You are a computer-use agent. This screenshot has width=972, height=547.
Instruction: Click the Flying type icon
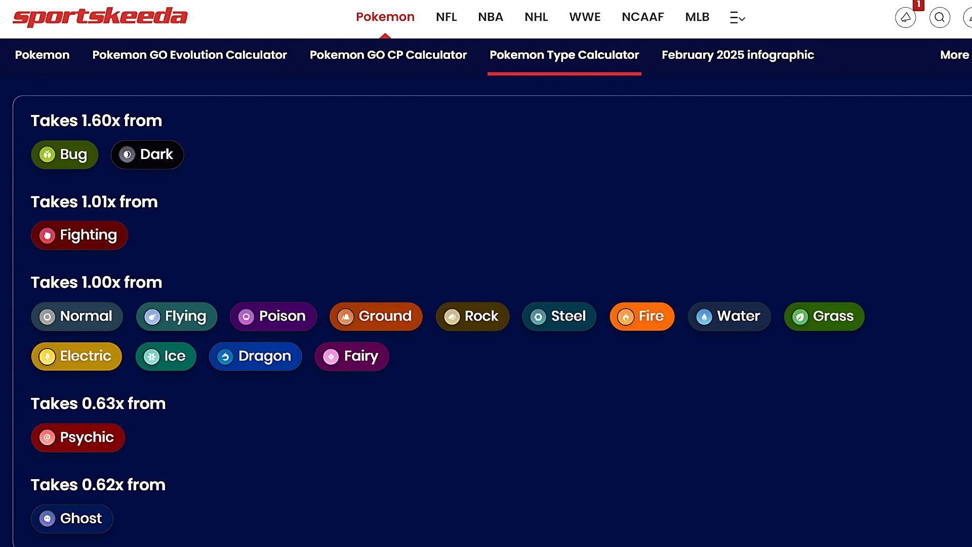(x=152, y=317)
